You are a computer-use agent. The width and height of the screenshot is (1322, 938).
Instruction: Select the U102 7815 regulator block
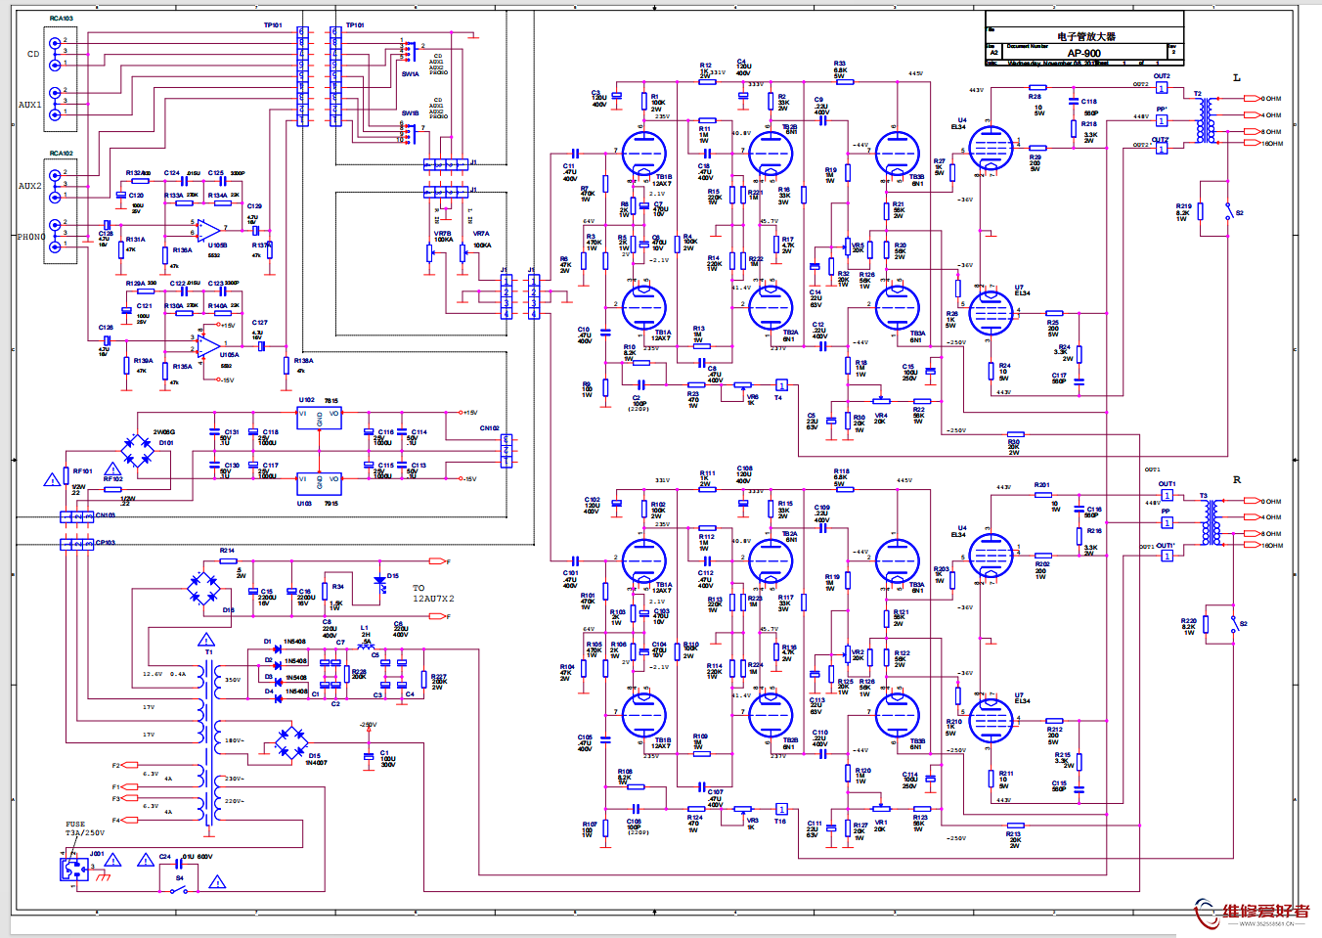point(320,418)
